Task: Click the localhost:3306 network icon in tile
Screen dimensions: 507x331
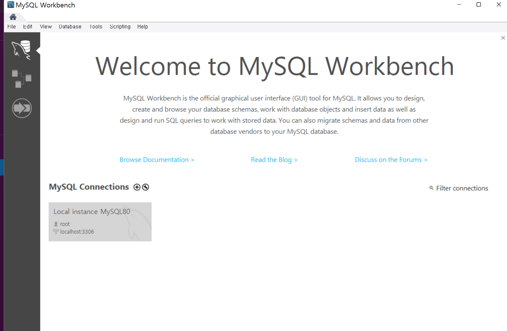Action: tap(56, 232)
